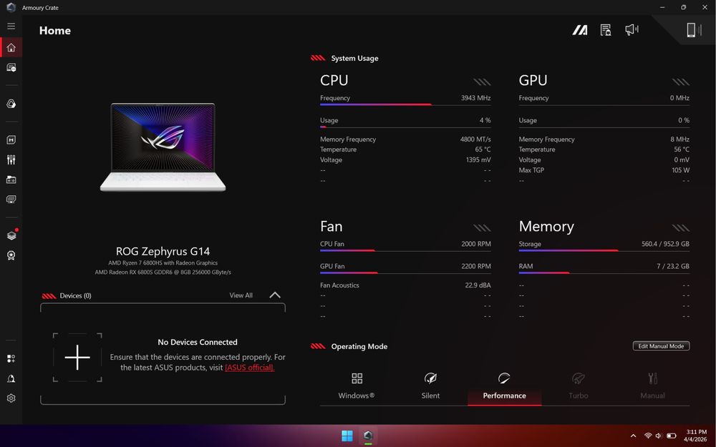This screenshot has width=716, height=447.
Task: Click Edit Manual Mode button
Action: pyautogui.click(x=661, y=346)
